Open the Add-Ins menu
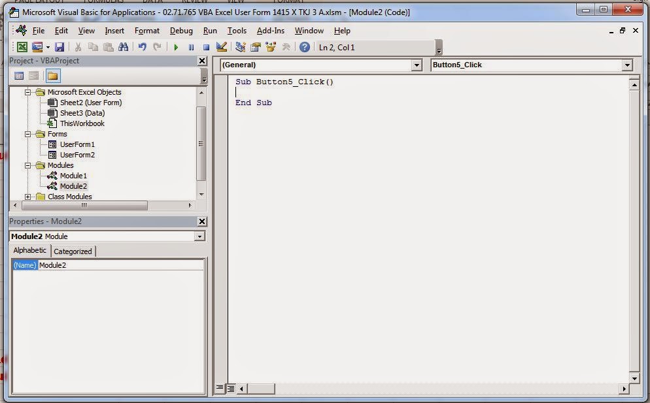Screen dimensions: 650x403 click(x=271, y=31)
